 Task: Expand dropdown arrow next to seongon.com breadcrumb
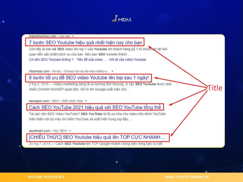(86, 101)
